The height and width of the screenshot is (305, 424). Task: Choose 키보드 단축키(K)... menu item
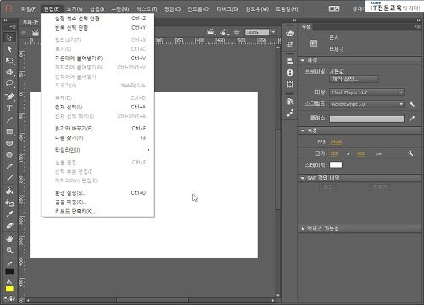(98, 211)
